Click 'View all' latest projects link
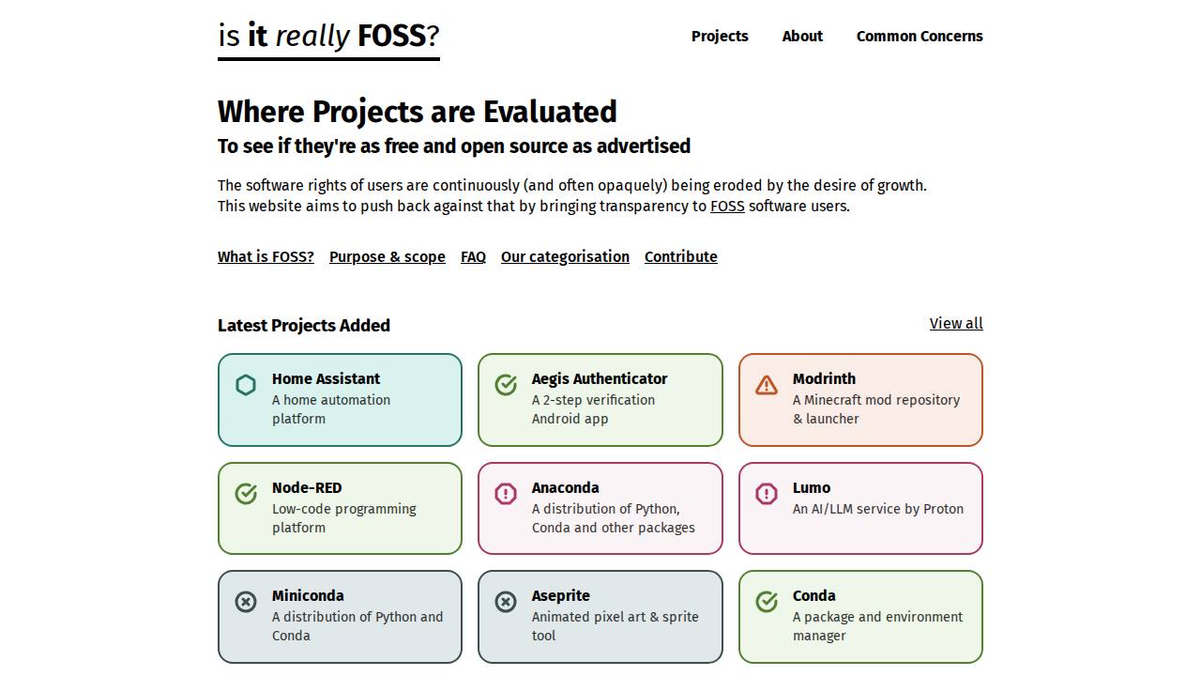Viewport: 1201px width, 676px height. click(956, 324)
